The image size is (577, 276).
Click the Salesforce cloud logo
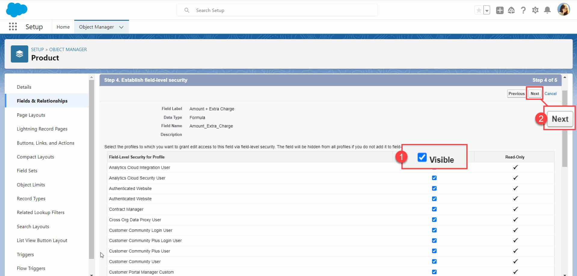[x=17, y=10]
